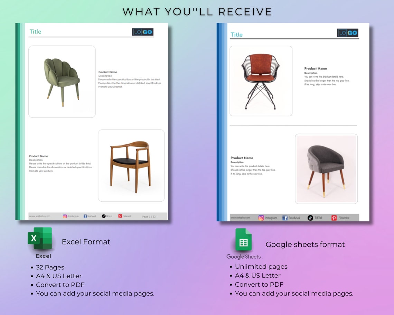
Task: Click the Instagram icon in the right page footer
Action: pos(261,218)
